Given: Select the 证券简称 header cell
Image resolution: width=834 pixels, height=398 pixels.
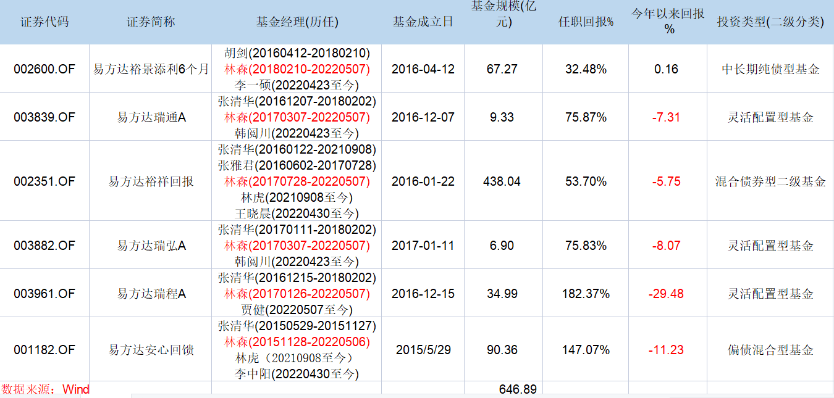Looking at the screenshot, I should click(151, 22).
